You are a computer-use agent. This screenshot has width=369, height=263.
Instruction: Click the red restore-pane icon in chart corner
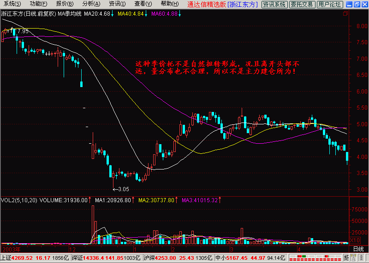[345, 13]
